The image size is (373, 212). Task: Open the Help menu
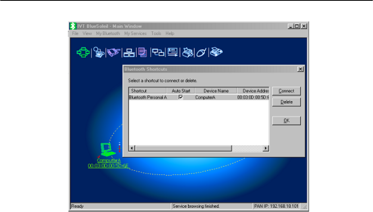point(170,33)
